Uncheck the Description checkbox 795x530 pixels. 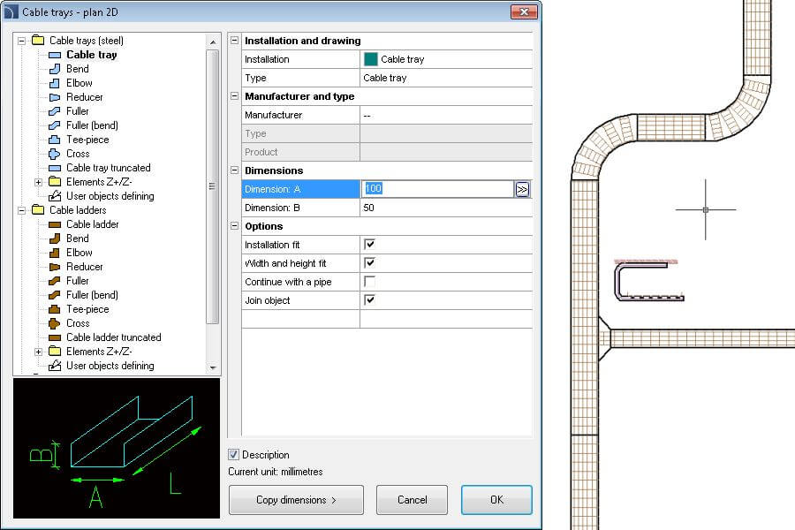234,455
